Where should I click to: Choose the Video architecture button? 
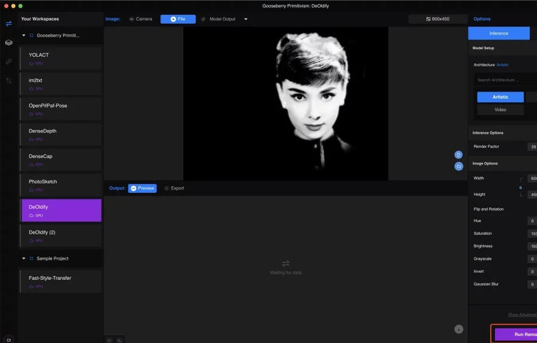tap(500, 110)
